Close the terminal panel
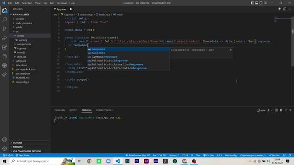 click(x=290, y=110)
